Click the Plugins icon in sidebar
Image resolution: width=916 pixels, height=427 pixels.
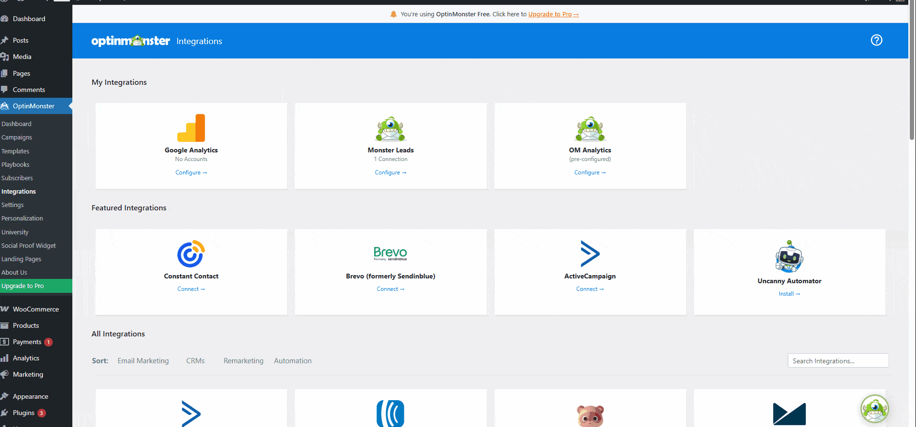[x=5, y=413]
